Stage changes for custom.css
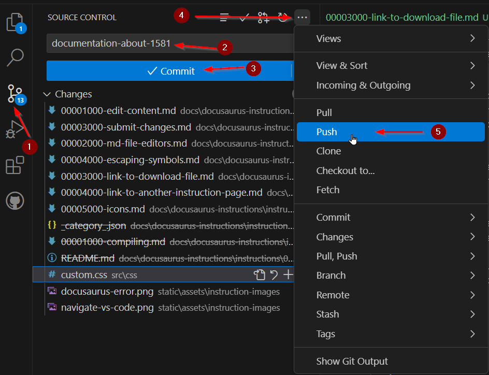Viewport: 489px width, 375px height. (x=288, y=275)
